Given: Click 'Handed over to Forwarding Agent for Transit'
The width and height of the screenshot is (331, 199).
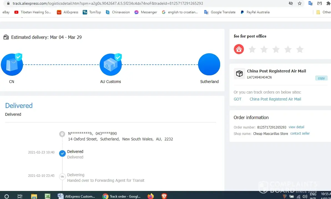Looking at the screenshot, I should 106,180.
